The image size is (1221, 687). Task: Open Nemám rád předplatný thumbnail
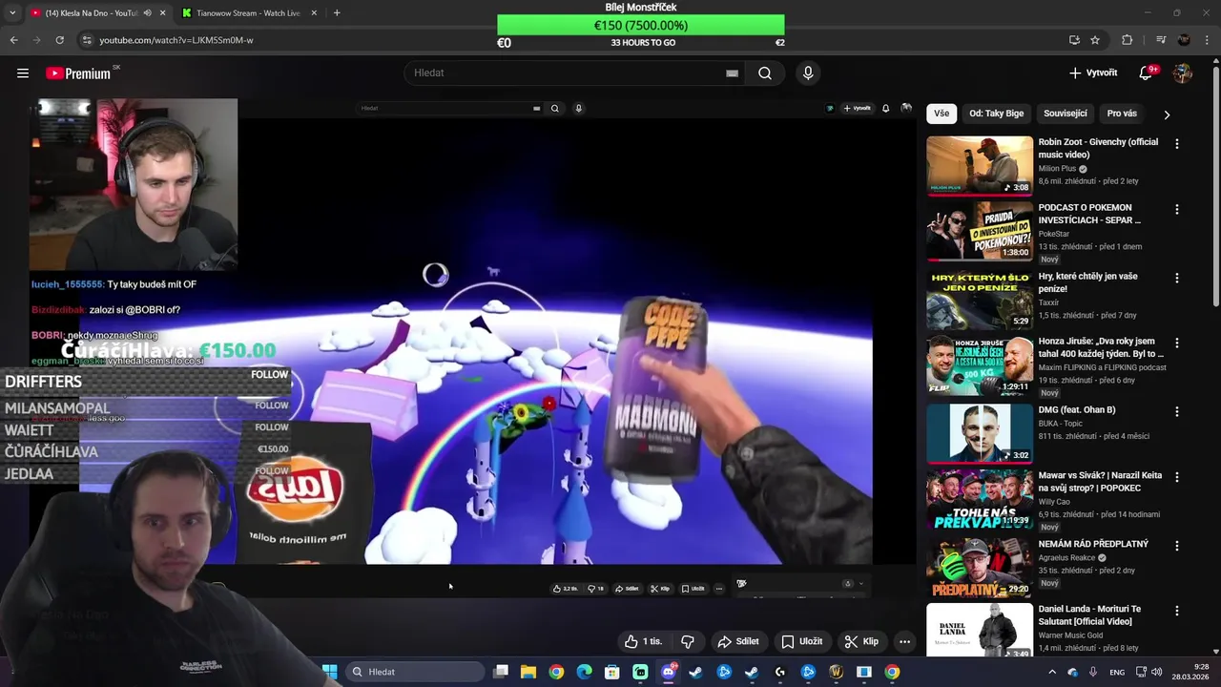click(x=980, y=568)
